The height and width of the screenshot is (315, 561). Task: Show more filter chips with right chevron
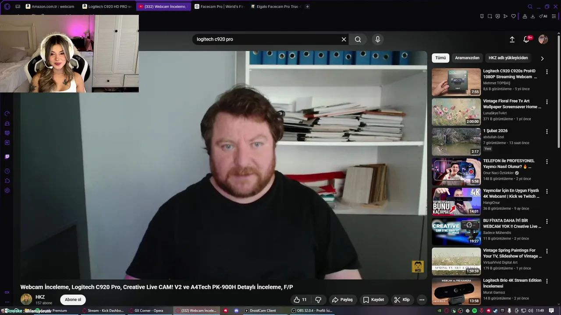pos(542,58)
